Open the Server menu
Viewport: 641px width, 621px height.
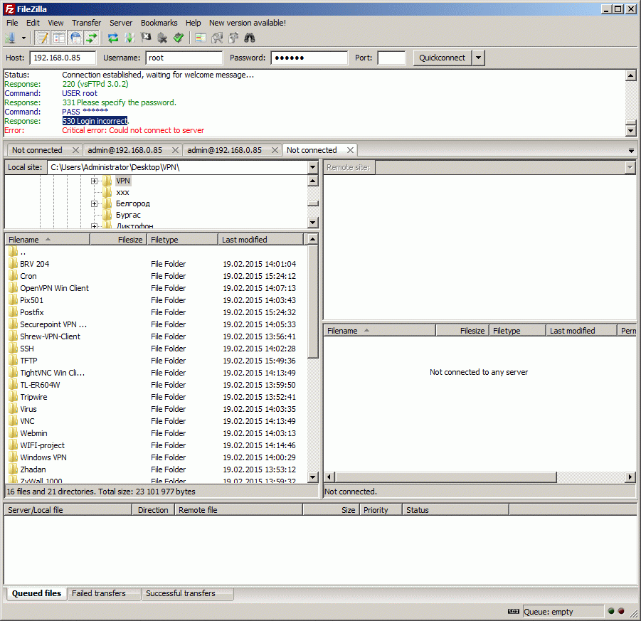(x=121, y=23)
